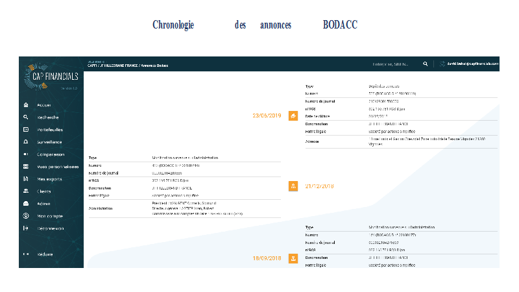Click the search magnifier icon in top bar
This screenshot has width=519, height=292.
click(x=426, y=64)
